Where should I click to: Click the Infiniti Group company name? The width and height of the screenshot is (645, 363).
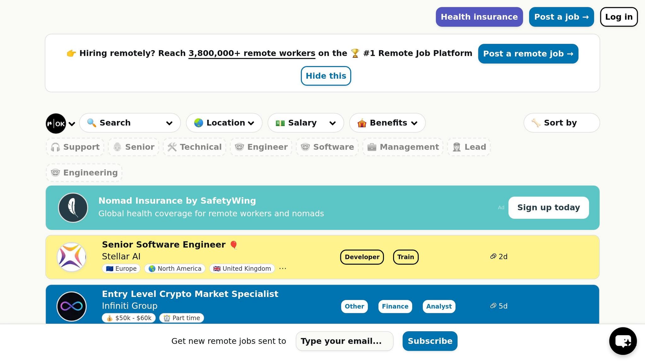tap(130, 306)
